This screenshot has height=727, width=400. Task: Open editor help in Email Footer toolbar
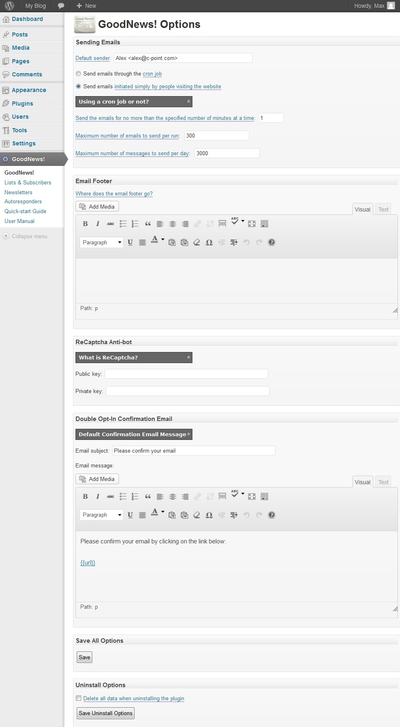point(272,242)
